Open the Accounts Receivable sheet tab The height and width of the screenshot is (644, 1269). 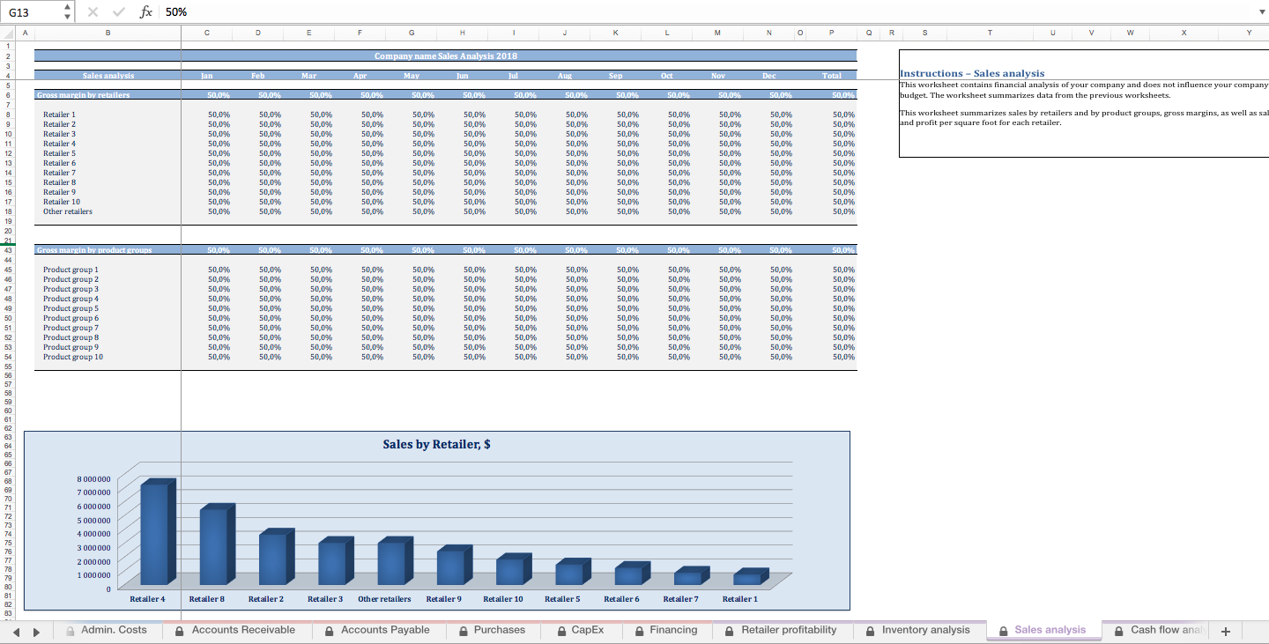235,630
